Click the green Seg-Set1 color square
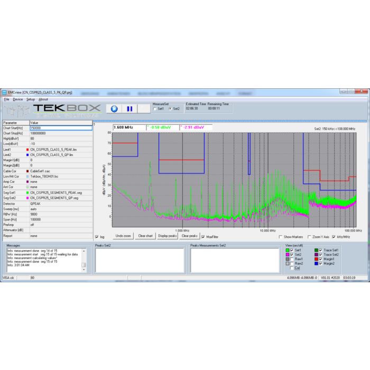 27,192
